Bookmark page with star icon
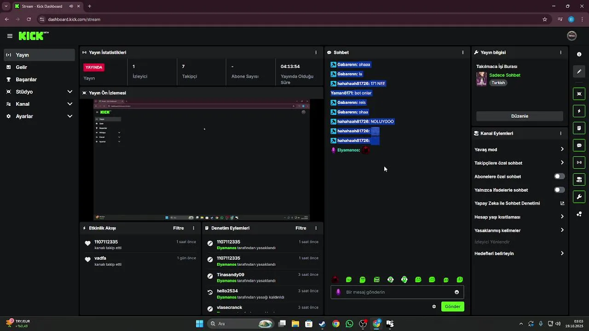 click(545, 19)
